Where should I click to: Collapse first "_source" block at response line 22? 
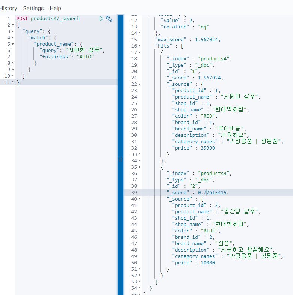point(140,84)
